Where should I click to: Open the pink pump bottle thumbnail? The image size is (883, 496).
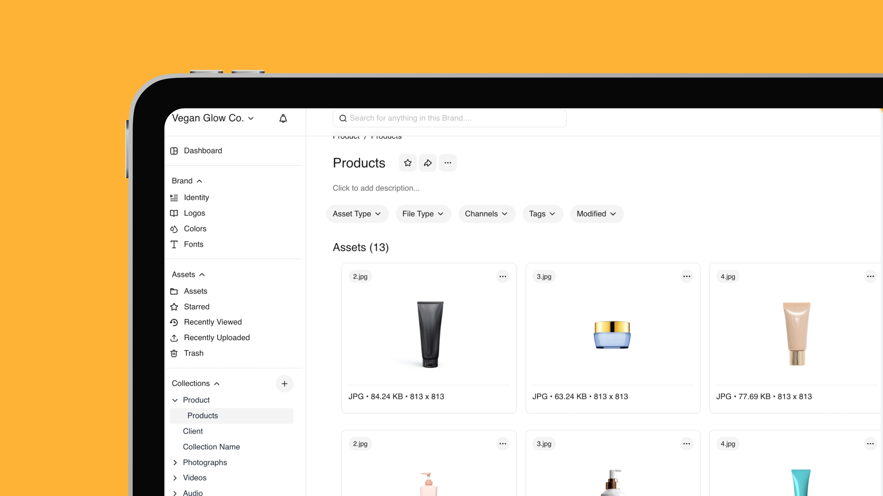pos(429,484)
